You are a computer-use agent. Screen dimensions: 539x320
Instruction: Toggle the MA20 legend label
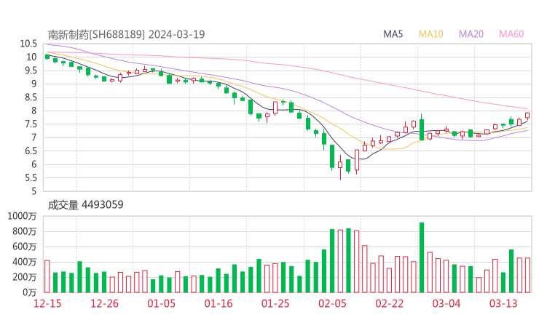coord(471,34)
